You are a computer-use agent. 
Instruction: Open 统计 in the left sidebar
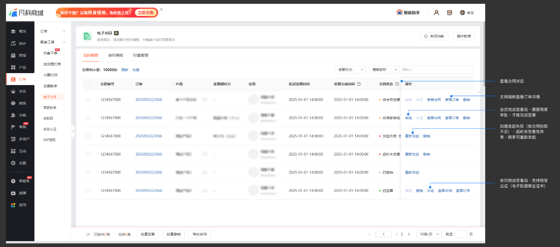[19, 43]
